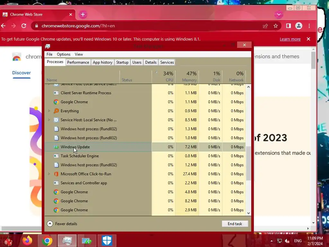Screen dimensions: 329x247
Task: Open the File menu in Task Manager
Action: point(49,54)
